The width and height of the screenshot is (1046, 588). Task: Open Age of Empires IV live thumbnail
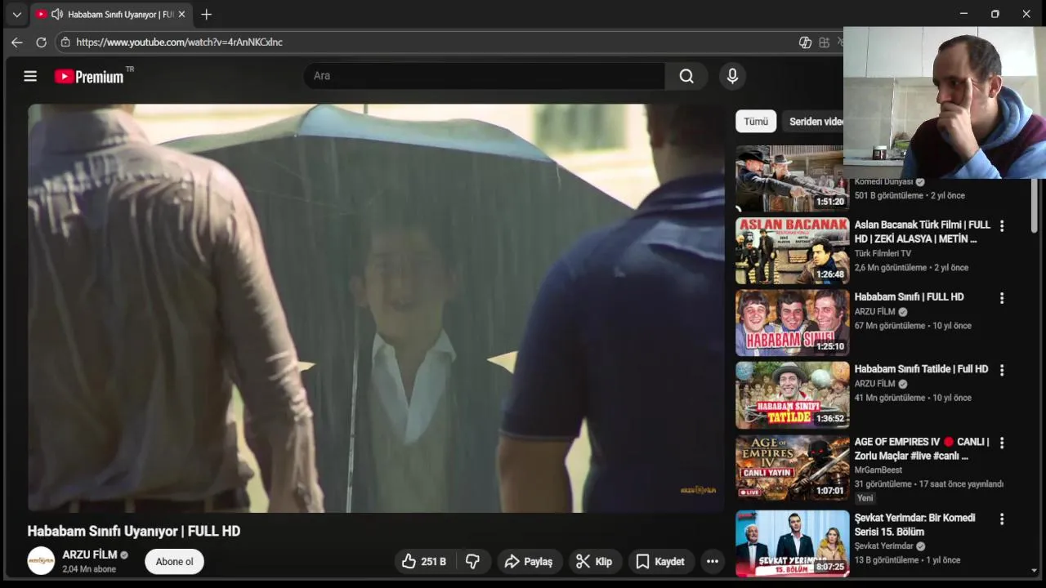[792, 467]
